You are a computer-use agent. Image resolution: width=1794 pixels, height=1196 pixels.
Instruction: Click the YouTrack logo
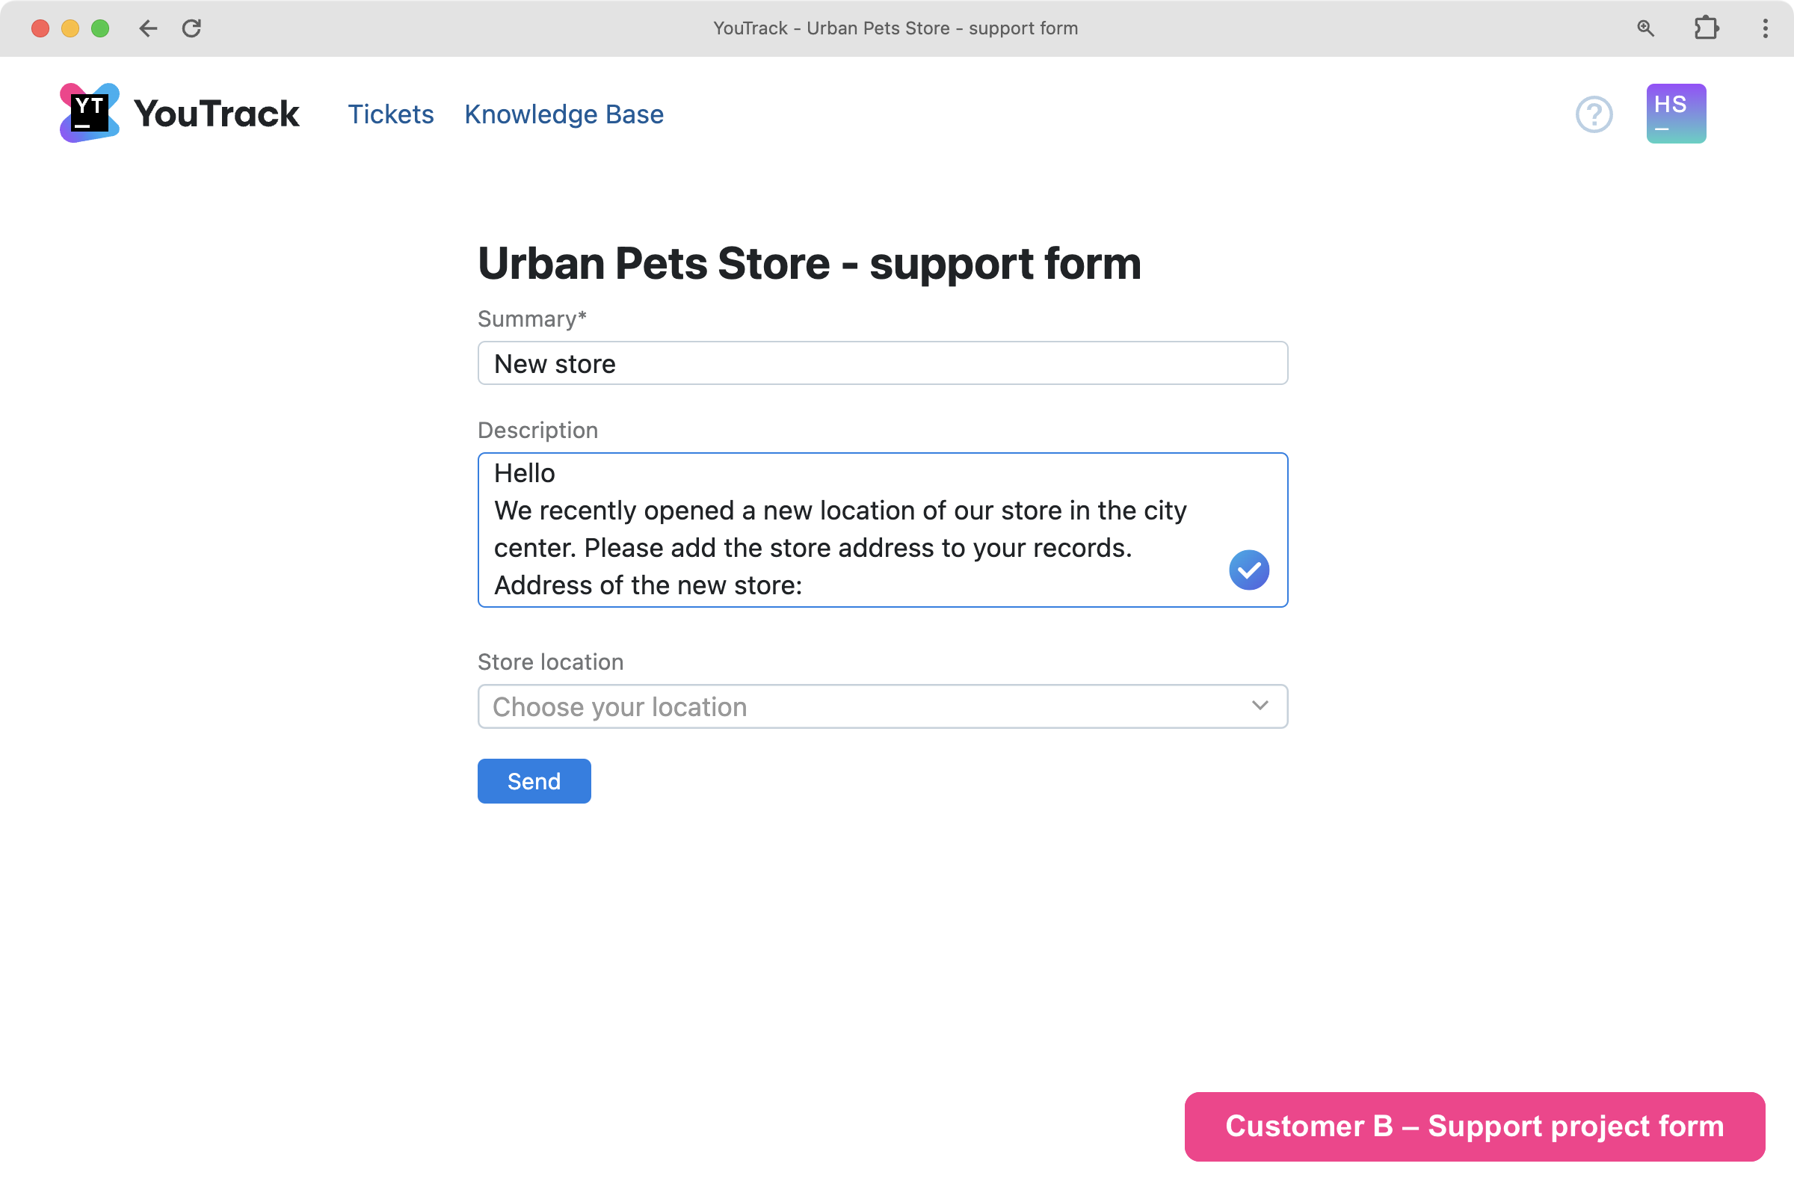(x=90, y=112)
